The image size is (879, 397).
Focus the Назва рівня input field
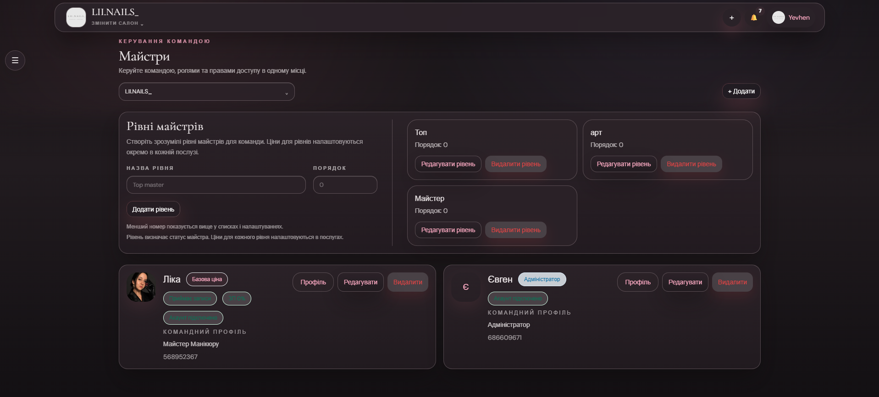[216, 185]
